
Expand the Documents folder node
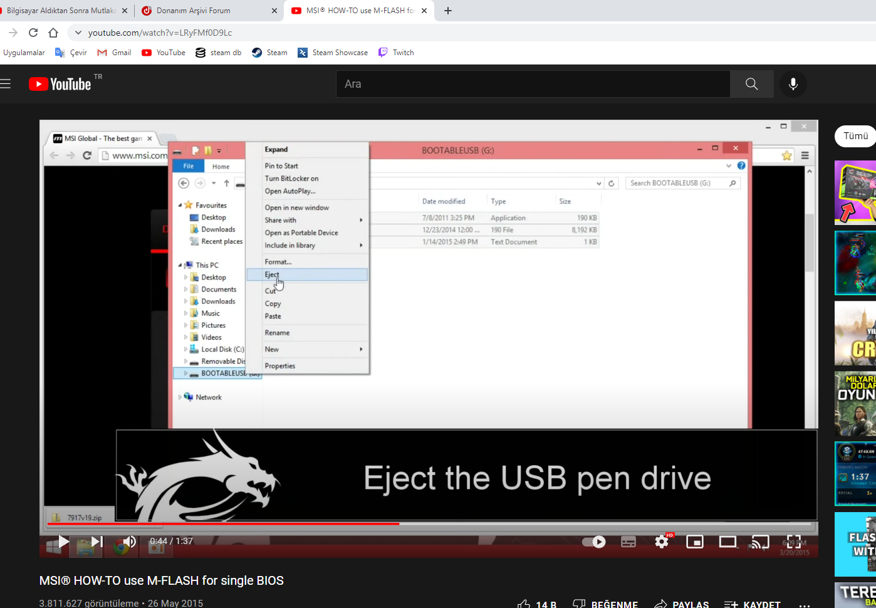pyautogui.click(x=185, y=290)
